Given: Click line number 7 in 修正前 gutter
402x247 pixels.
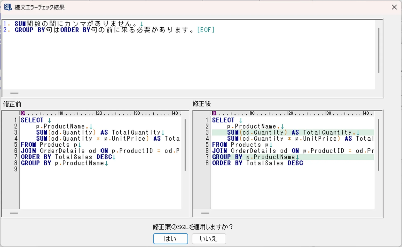Looking at the screenshot, I should [16, 157].
